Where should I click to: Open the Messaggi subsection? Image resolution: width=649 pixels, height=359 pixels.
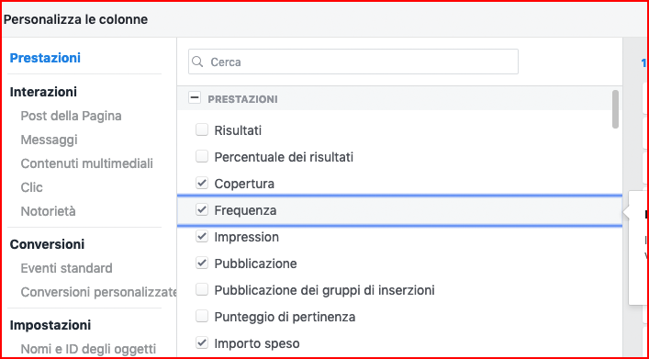pyautogui.click(x=49, y=140)
